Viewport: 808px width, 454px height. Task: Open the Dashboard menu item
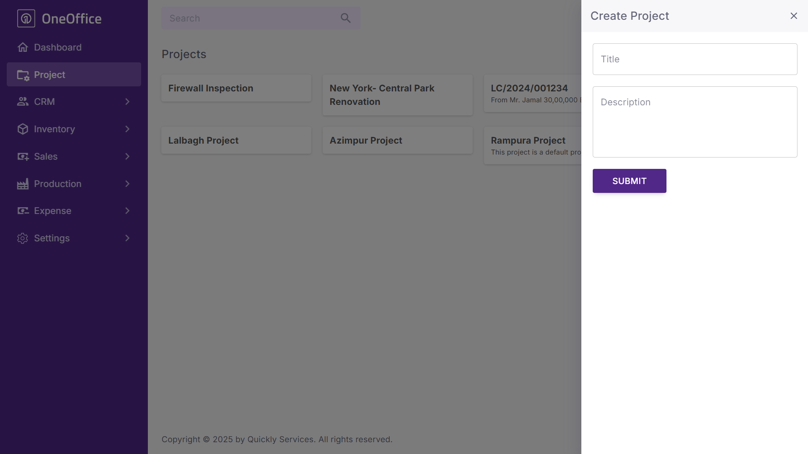pos(58,47)
